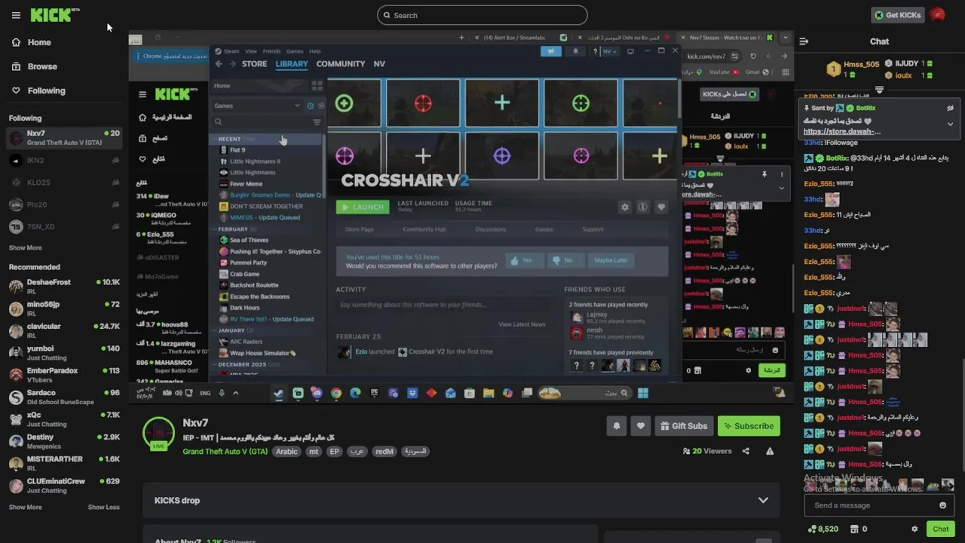The width and height of the screenshot is (965, 543).
Task: Click Windows Start icon in streamed taskbar
Action: click(643, 393)
